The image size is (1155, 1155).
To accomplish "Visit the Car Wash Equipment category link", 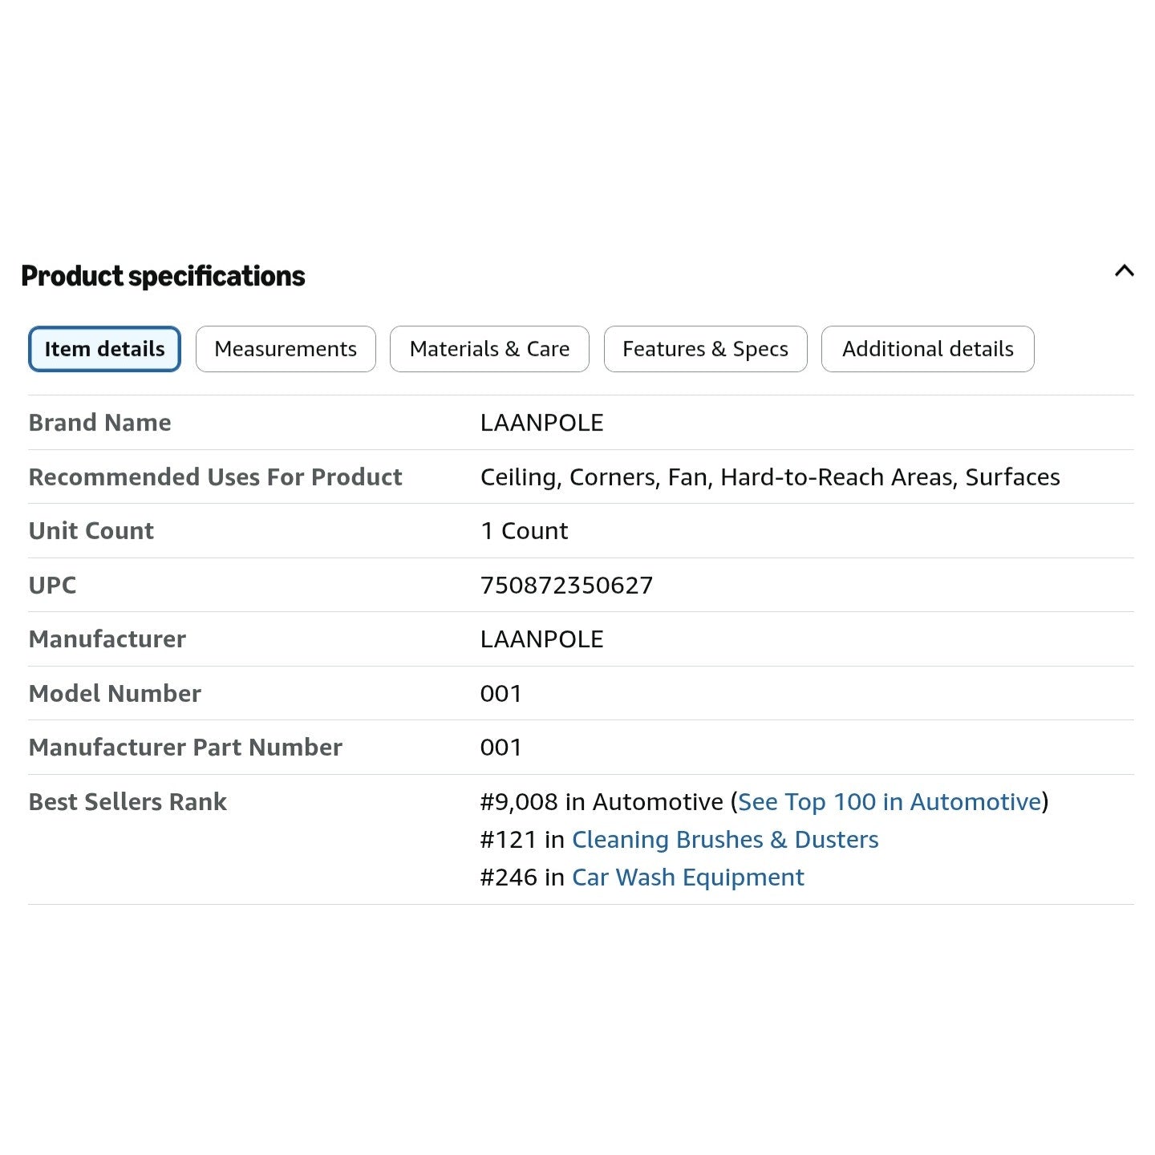I will tap(687, 877).
